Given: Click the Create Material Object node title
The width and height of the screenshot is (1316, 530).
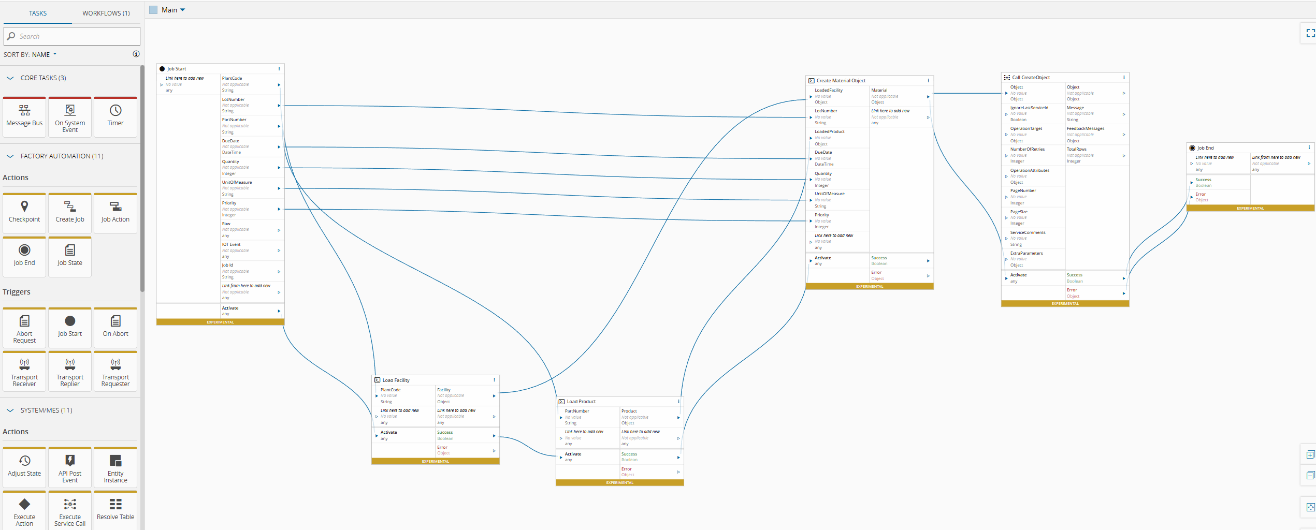Looking at the screenshot, I should pyautogui.click(x=841, y=81).
